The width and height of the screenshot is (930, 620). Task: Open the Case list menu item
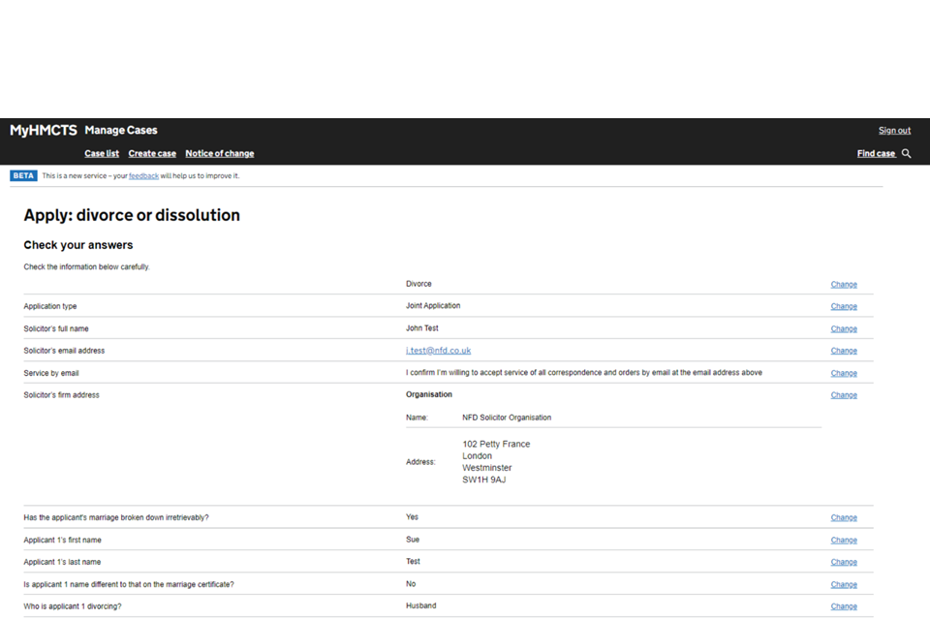pos(102,154)
